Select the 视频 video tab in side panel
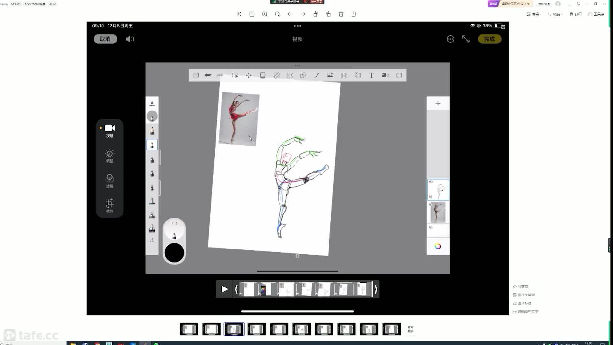The width and height of the screenshot is (613, 345). [x=110, y=131]
